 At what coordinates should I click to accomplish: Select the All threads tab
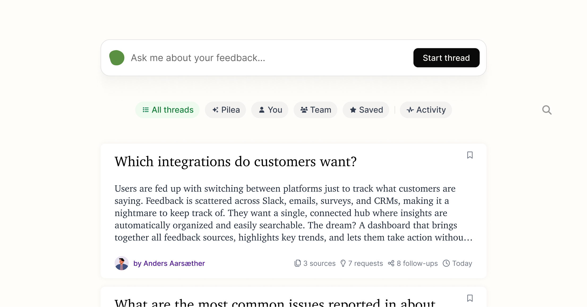(x=168, y=110)
